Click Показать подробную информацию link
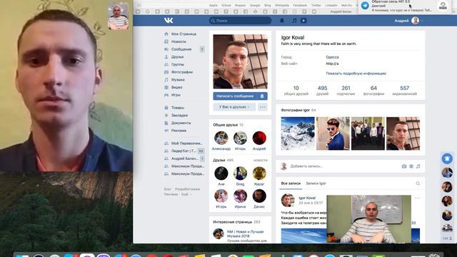The height and width of the screenshot is (257, 457). point(356,74)
